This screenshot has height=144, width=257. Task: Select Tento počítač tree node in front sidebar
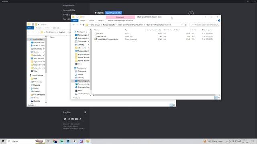click(x=82, y=68)
